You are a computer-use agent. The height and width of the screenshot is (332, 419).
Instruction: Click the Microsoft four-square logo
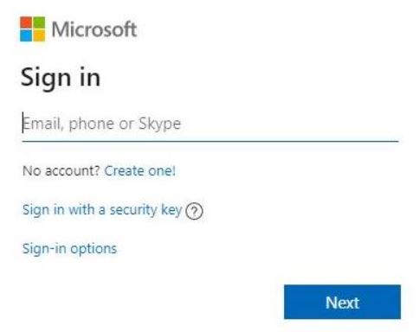[x=32, y=29]
